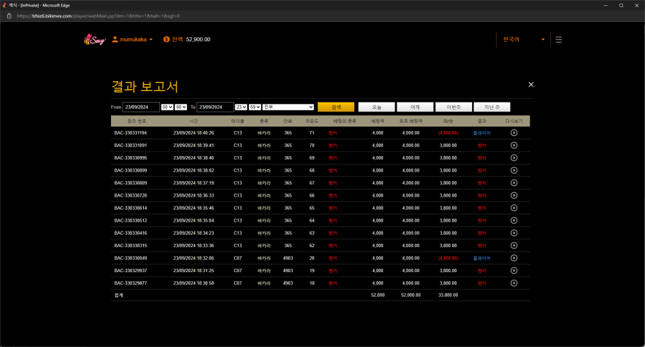Filter results by 오늘 (today)

click(x=376, y=107)
